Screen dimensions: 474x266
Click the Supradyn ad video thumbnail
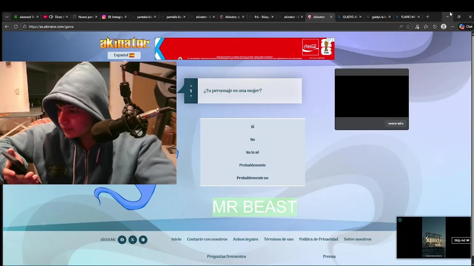[434, 237]
